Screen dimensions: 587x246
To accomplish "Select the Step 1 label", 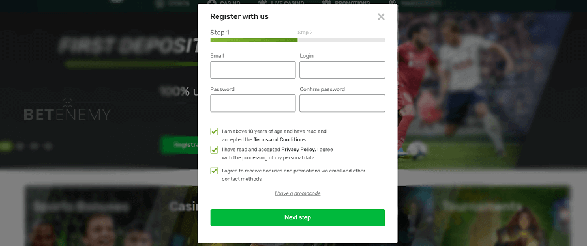I will [x=220, y=33].
